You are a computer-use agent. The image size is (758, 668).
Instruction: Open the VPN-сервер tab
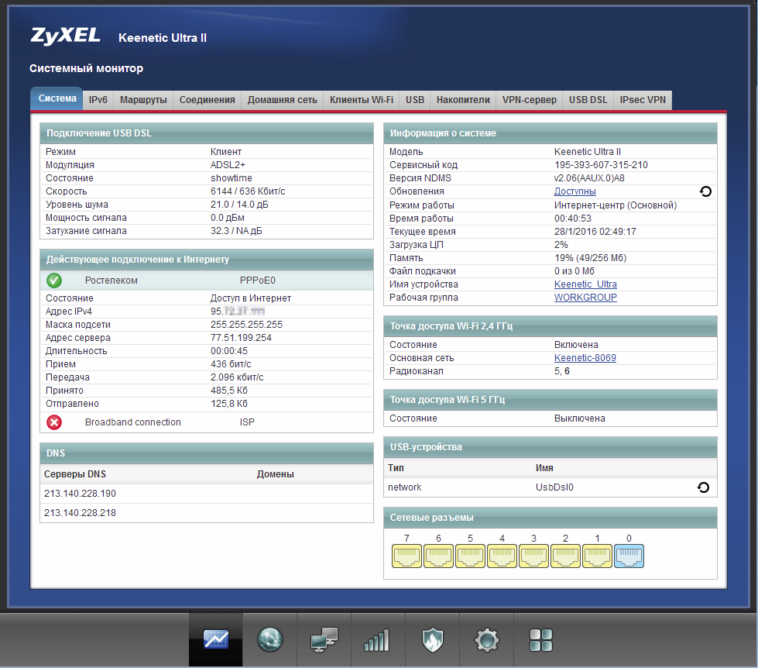(529, 100)
